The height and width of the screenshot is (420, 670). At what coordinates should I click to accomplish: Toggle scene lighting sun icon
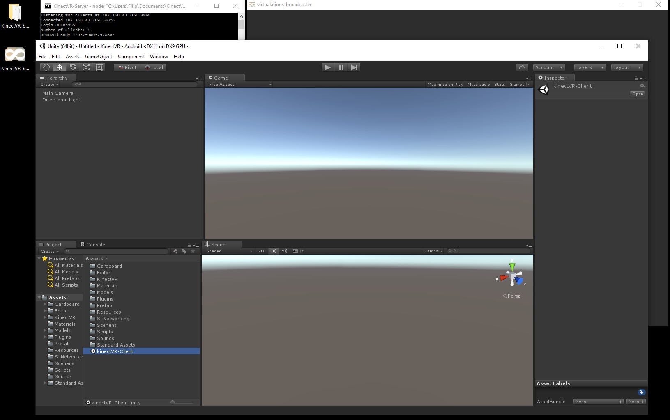click(x=274, y=251)
